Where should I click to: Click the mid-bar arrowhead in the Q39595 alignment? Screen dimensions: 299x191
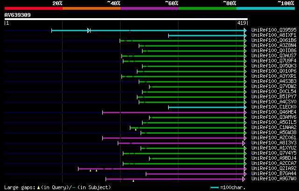click(x=89, y=30)
